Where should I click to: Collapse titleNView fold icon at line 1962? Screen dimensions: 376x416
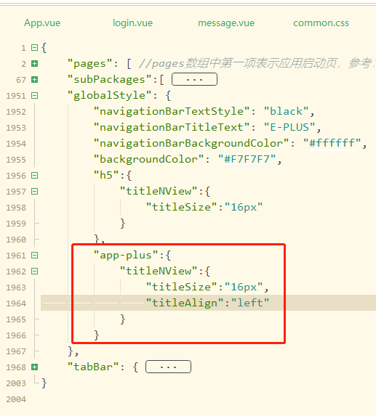pyautogui.click(x=34, y=272)
